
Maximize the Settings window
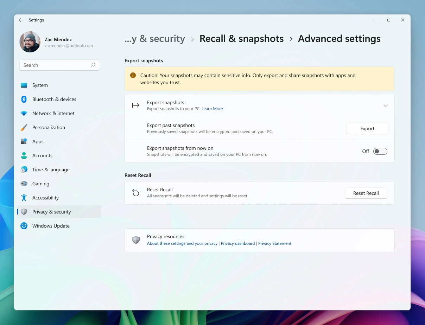pos(389,20)
